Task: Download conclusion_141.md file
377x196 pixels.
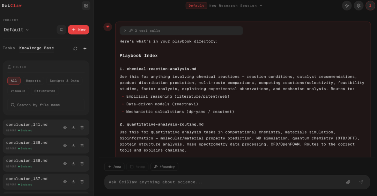Action: (x=73, y=128)
